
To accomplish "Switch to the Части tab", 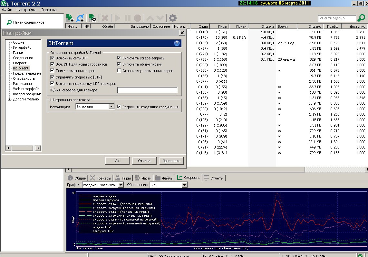I will point(143,178).
